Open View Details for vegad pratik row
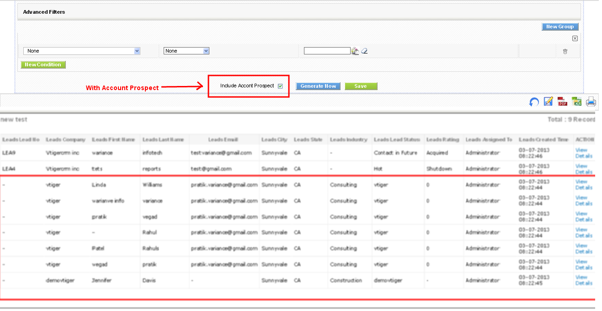Screen dimensions: 602x311 pos(584,264)
